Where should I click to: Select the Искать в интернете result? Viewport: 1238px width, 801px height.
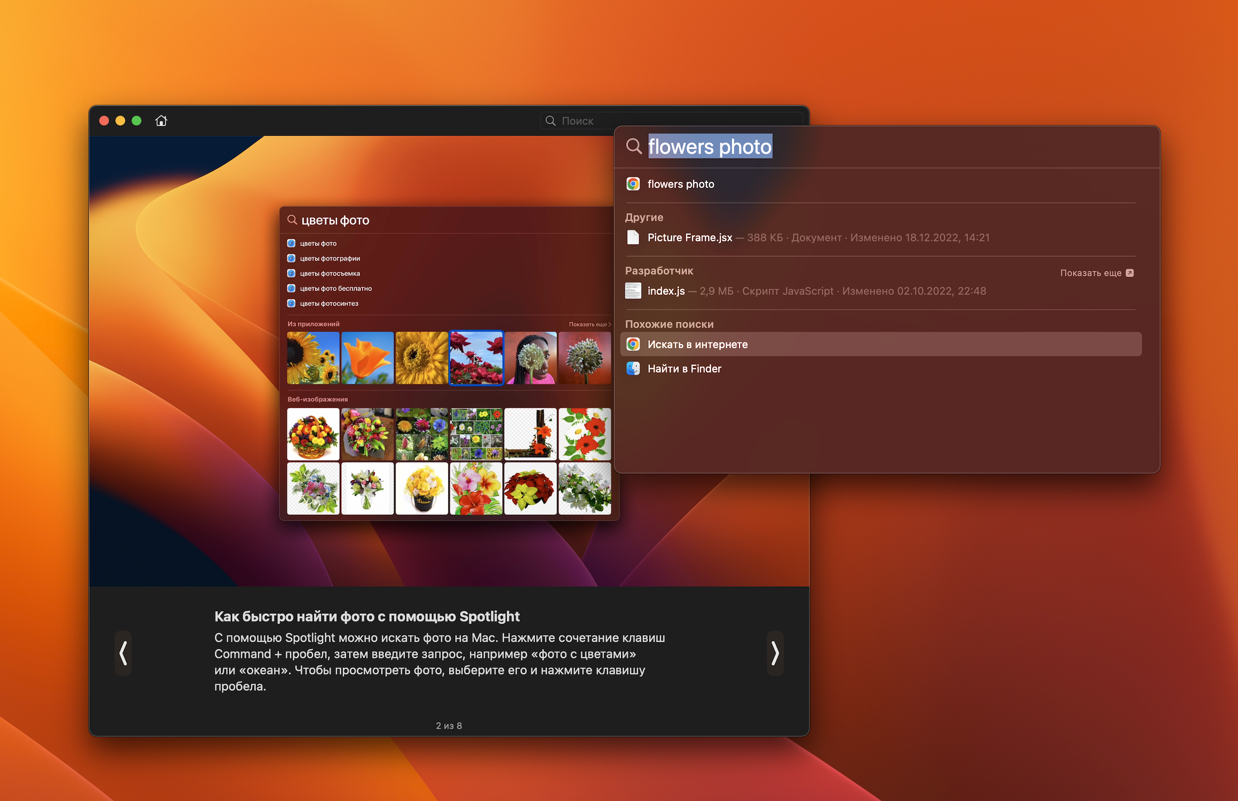coord(698,344)
